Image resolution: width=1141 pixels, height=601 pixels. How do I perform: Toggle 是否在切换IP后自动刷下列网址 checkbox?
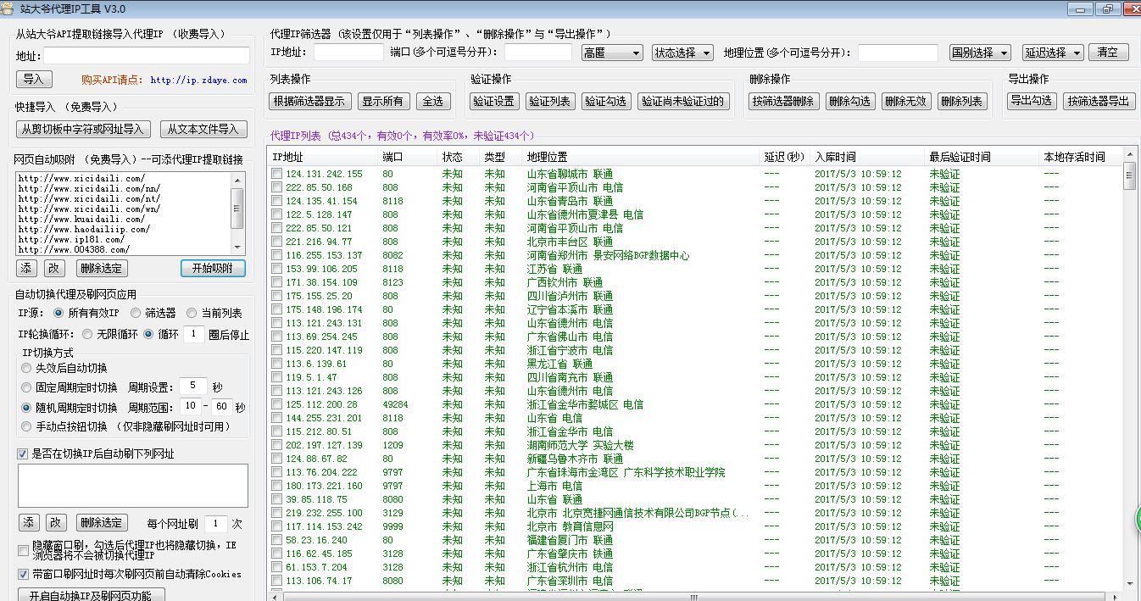pyautogui.click(x=23, y=454)
